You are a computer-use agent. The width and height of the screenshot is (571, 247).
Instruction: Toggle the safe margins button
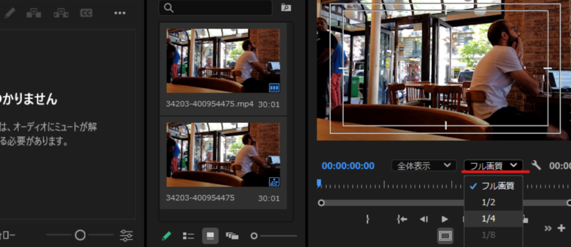(445, 236)
